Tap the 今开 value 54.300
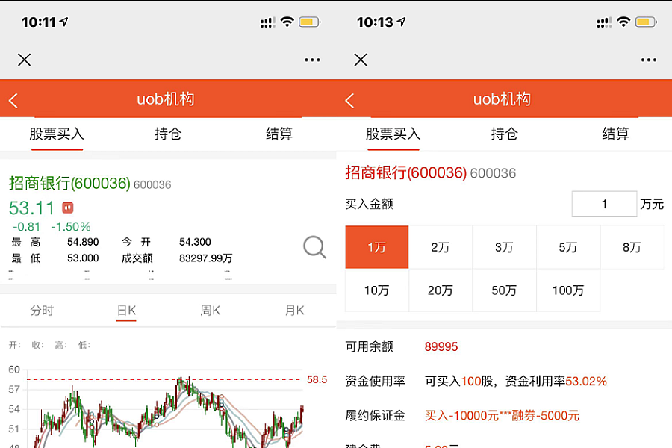This screenshot has width=672, height=448. click(x=195, y=242)
